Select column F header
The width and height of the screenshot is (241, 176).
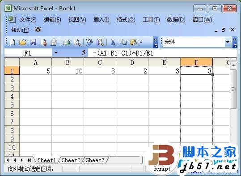tap(196, 62)
